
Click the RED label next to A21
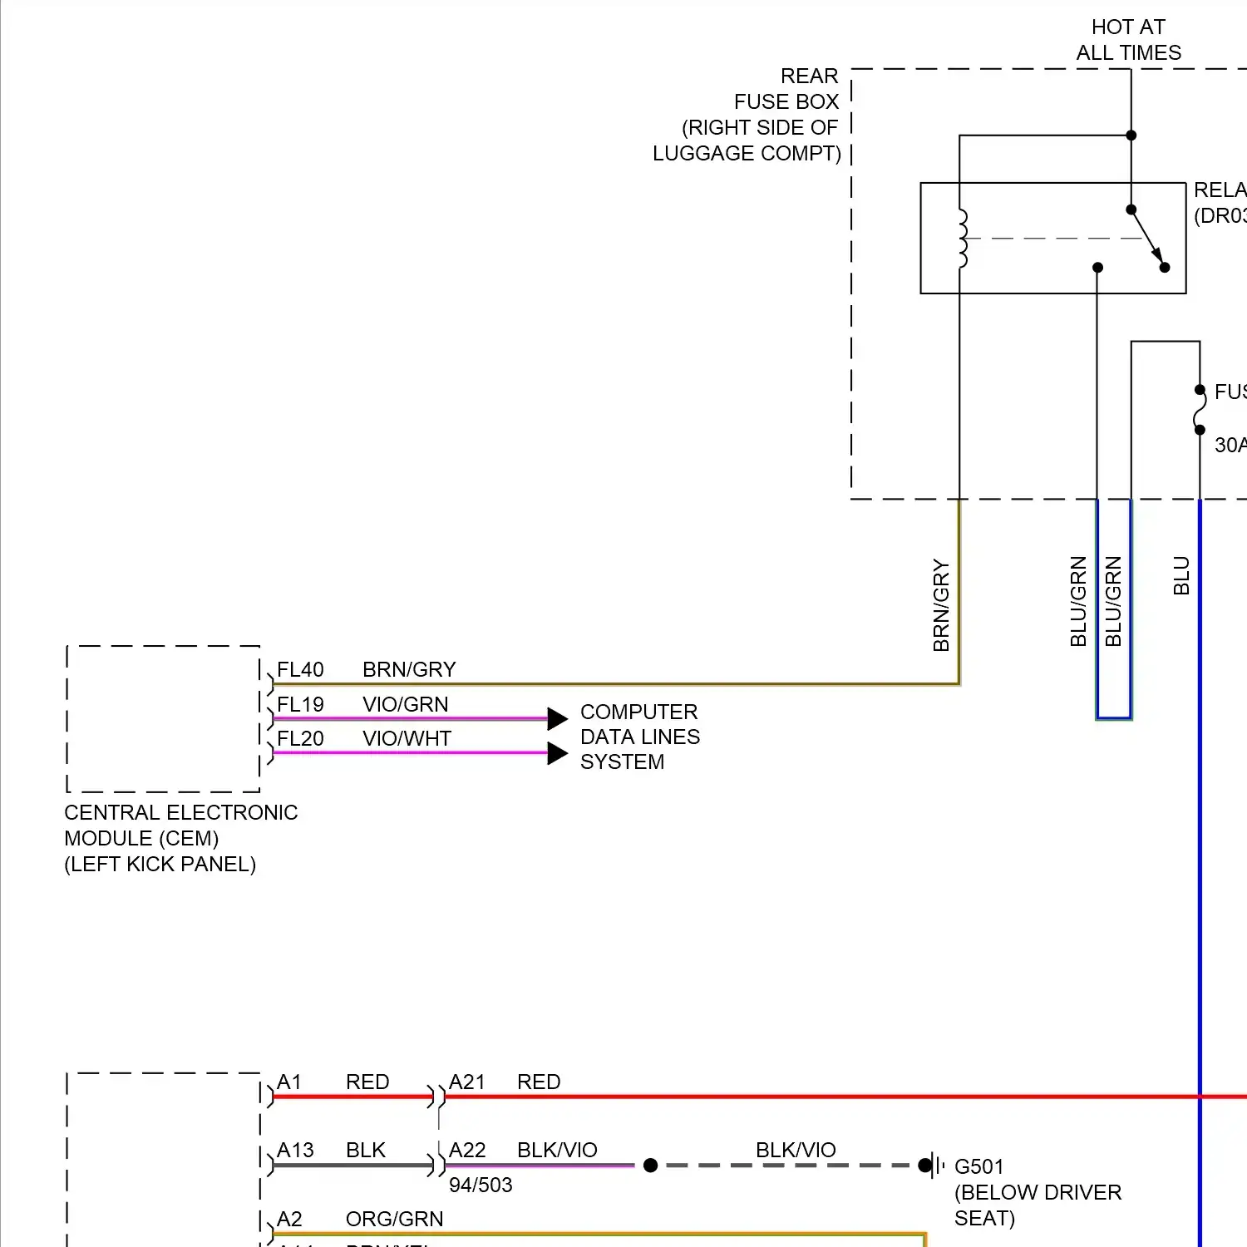pyautogui.click(x=539, y=1082)
